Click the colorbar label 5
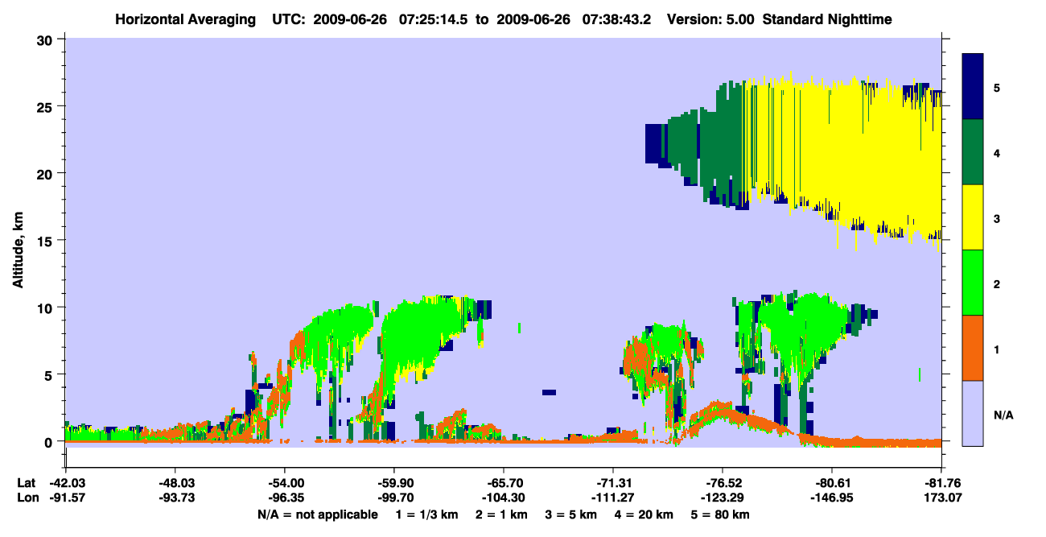 [997, 87]
